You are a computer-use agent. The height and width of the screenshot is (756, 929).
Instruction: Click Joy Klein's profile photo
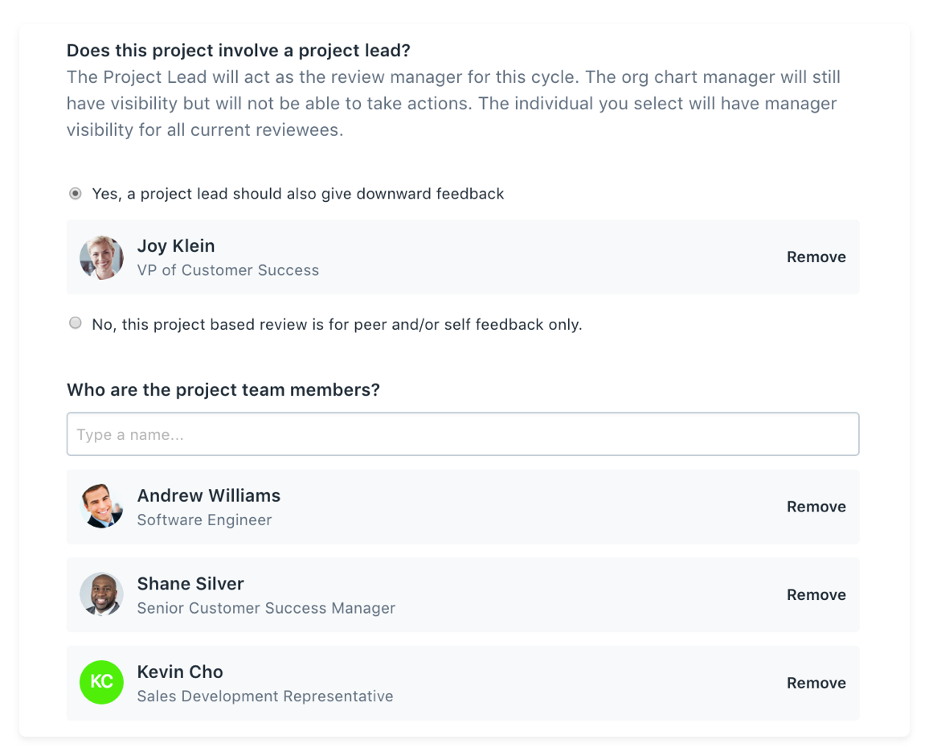point(101,257)
